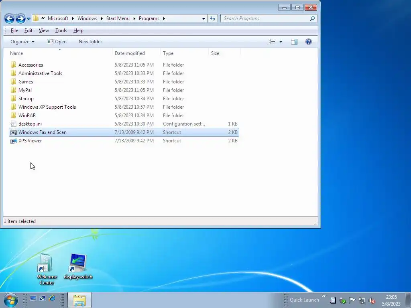Open the Organize dropdown
The height and width of the screenshot is (308, 411).
pos(22,42)
